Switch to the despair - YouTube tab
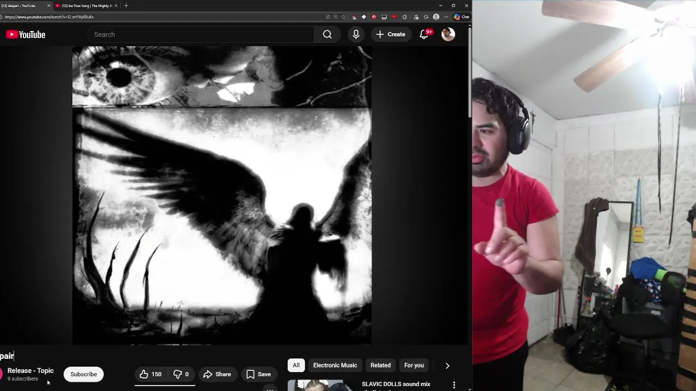The width and height of the screenshot is (696, 391). pyautogui.click(x=24, y=5)
